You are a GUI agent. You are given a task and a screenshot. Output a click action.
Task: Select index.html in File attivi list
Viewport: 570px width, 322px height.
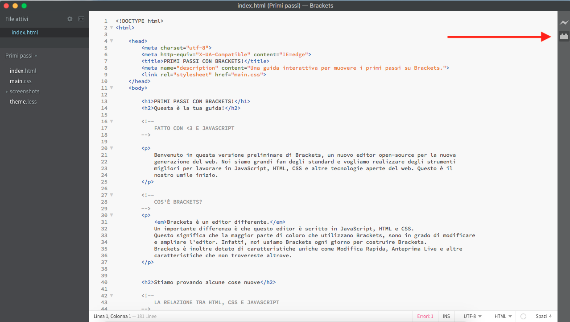[x=25, y=33]
